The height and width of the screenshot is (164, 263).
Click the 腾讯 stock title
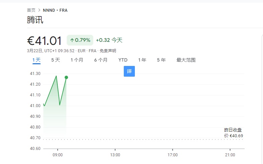pos(35,20)
